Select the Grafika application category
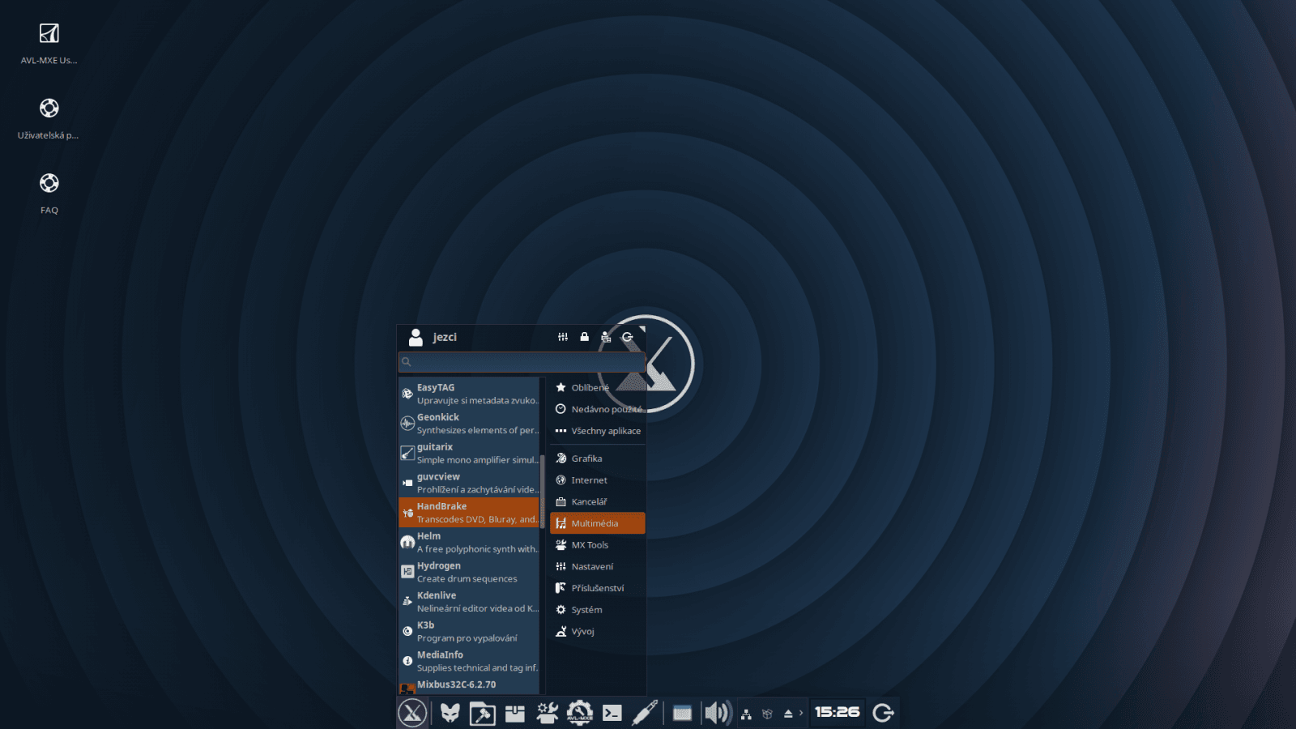This screenshot has width=1296, height=729. (586, 458)
